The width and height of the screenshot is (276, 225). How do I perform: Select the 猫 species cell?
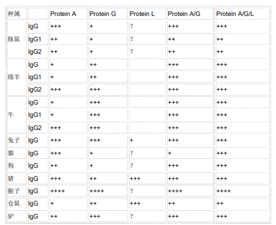tap(17, 153)
